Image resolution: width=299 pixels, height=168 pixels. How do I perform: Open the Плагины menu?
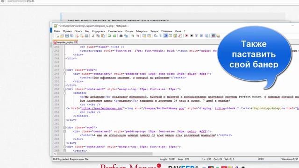tap(167, 31)
